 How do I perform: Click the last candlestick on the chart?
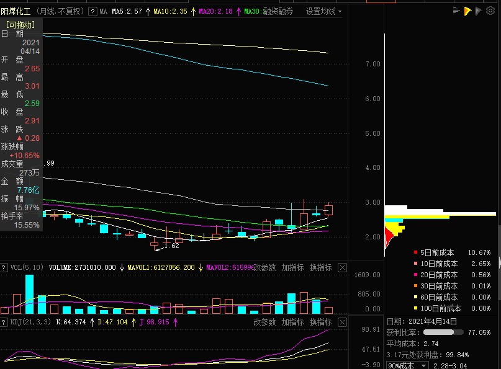(x=328, y=210)
